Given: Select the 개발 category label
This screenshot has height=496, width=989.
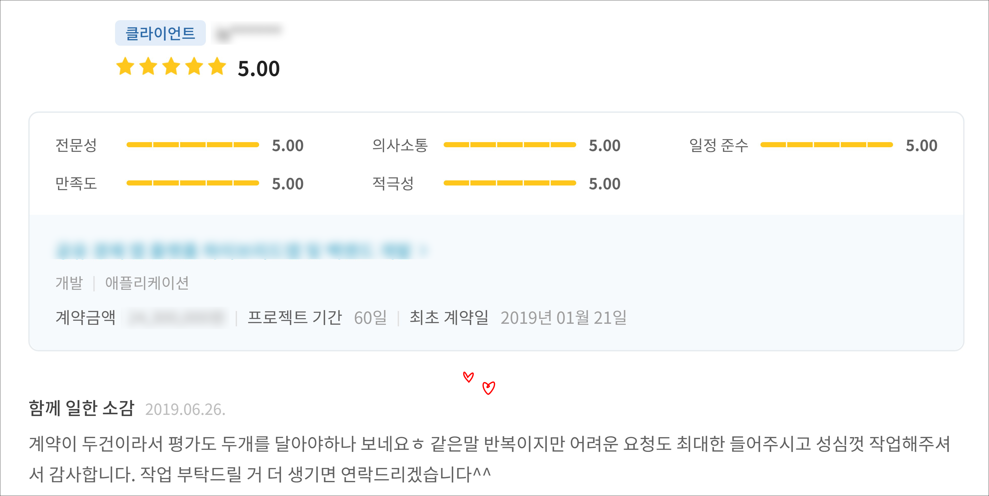Looking at the screenshot, I should pos(69,283).
